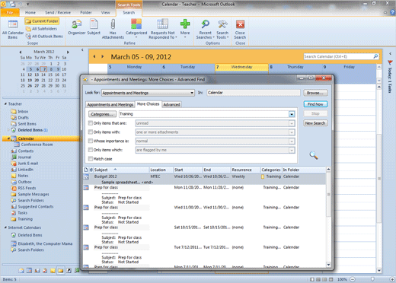Open Requests Not Responded To filter
This screenshot has height=283, width=396.
(162, 29)
